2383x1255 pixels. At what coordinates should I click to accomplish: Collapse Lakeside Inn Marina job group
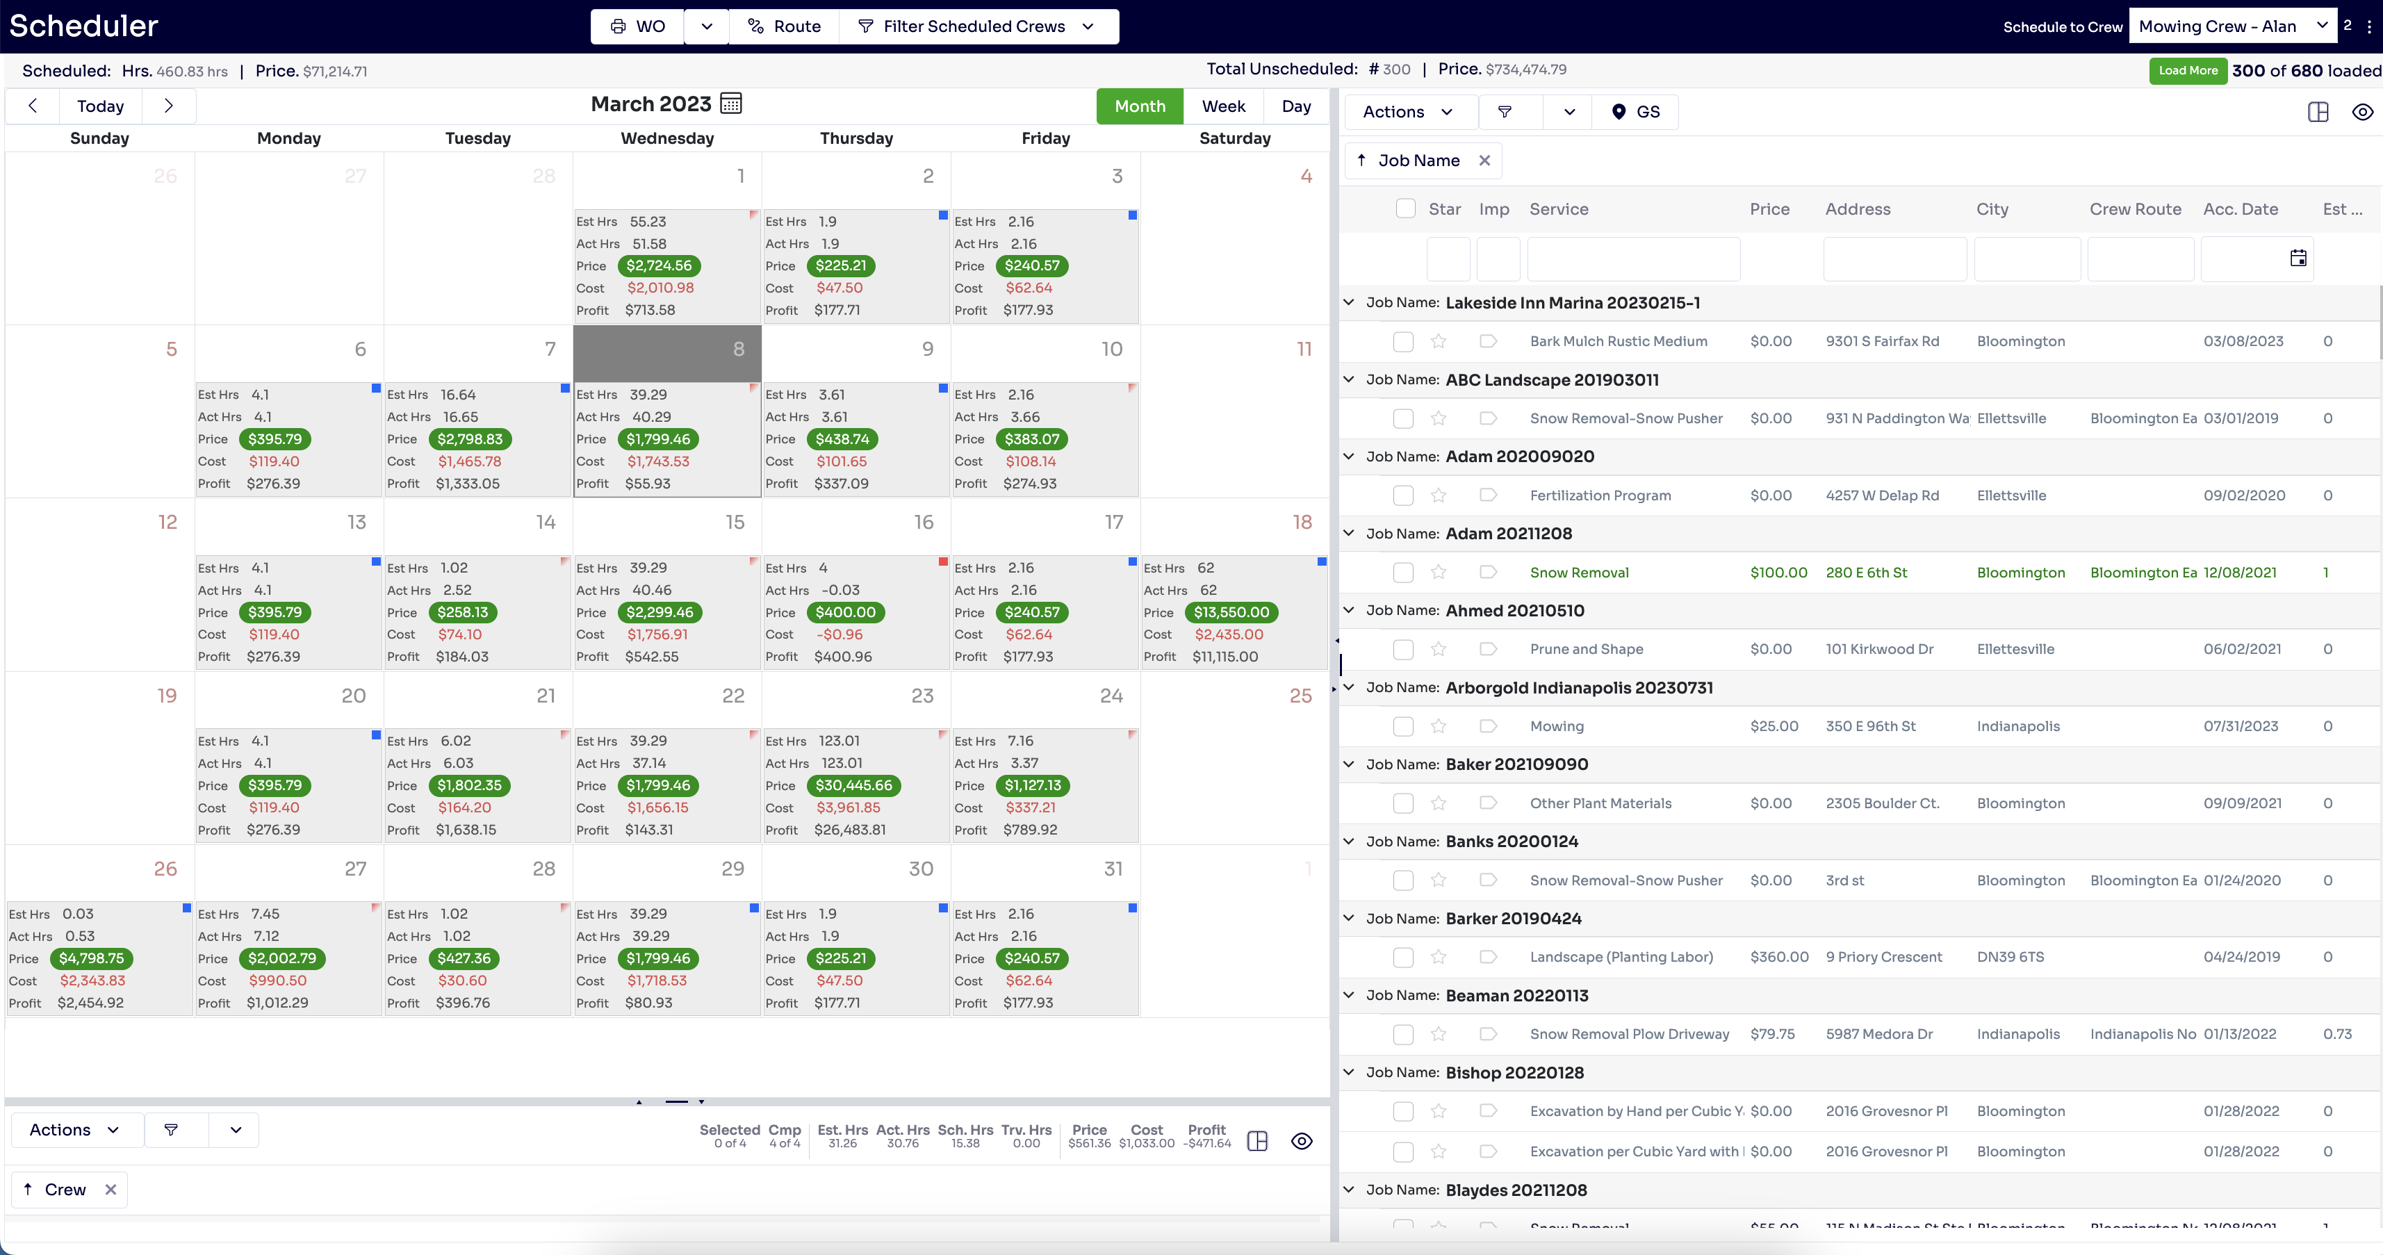coord(1349,302)
